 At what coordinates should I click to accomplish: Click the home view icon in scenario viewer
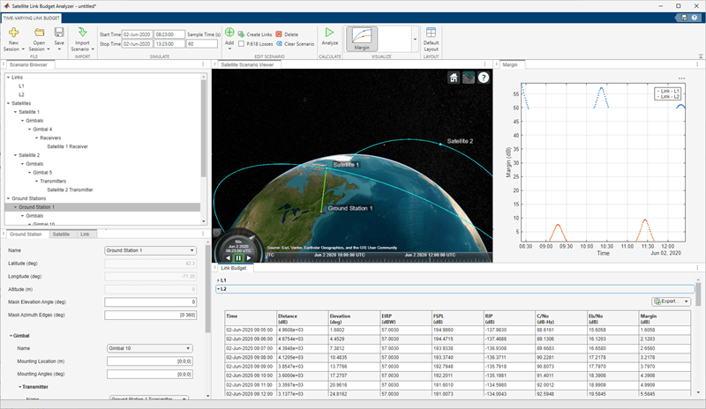[454, 78]
